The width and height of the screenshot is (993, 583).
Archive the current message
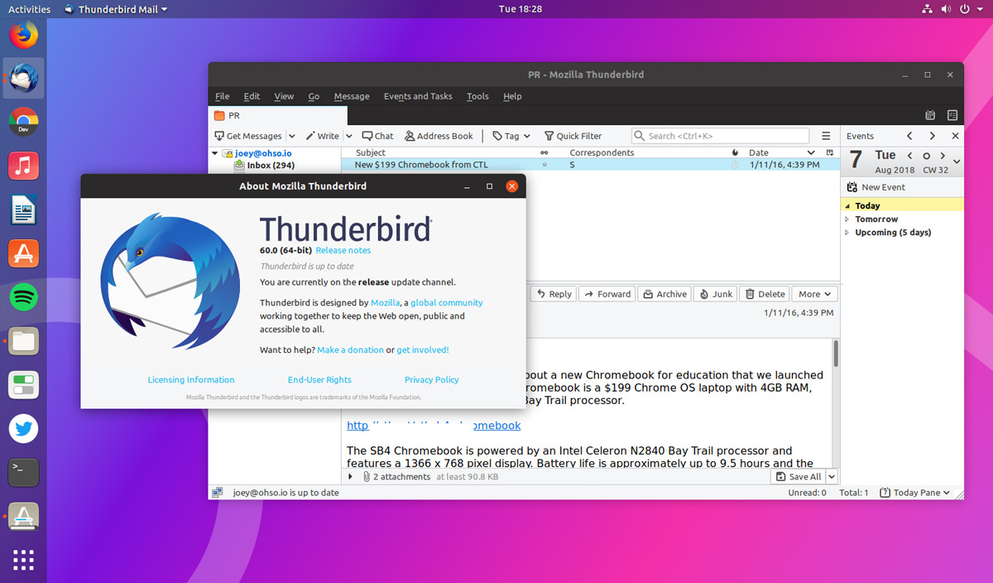664,293
